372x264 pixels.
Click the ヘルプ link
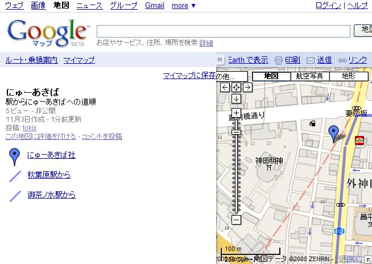[358, 6]
